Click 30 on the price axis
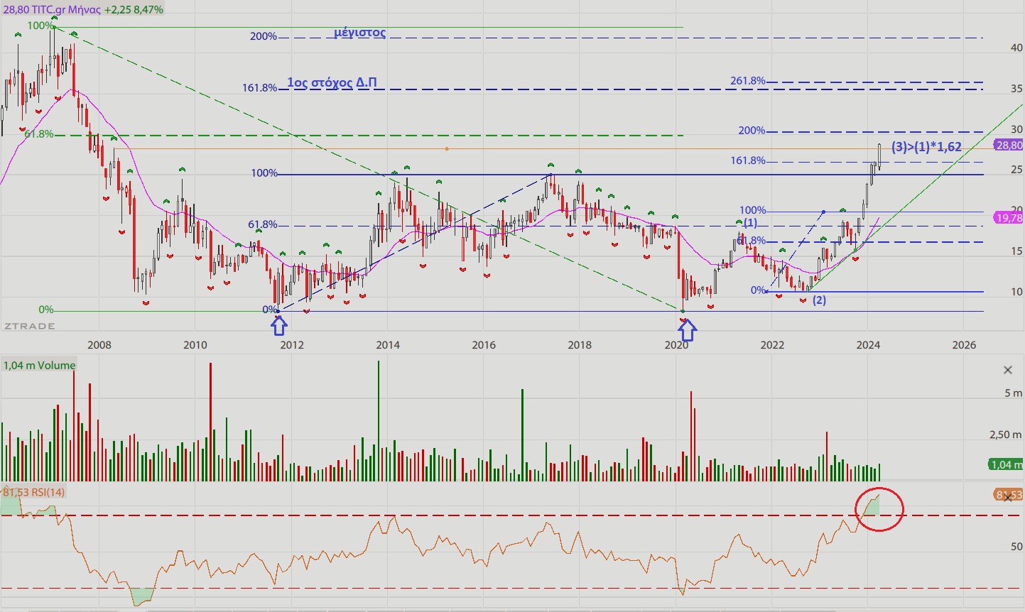This screenshot has height=612, width=1025. pyautogui.click(x=1016, y=129)
